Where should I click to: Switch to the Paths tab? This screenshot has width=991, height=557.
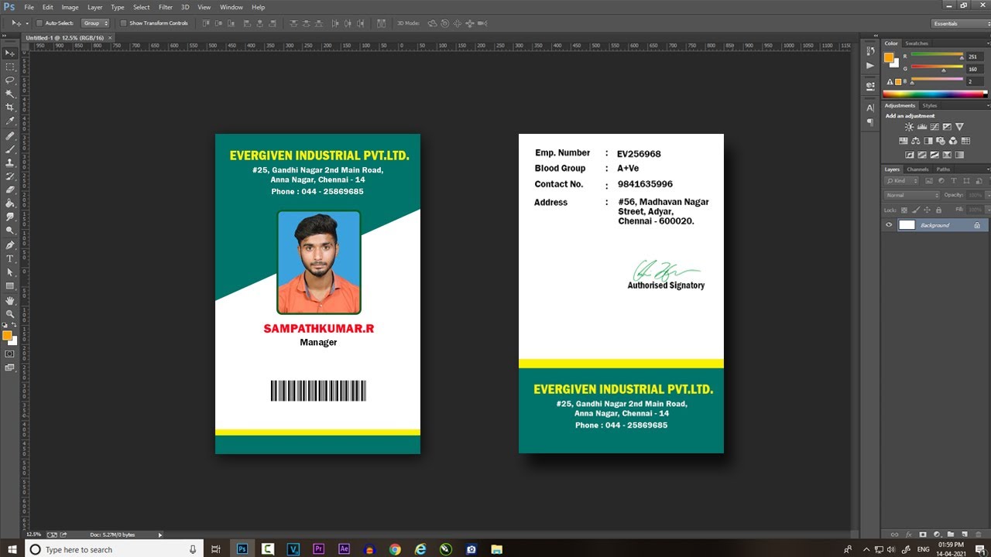943,169
